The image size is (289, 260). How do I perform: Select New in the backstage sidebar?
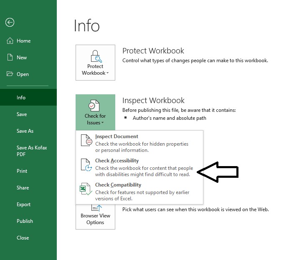click(28, 58)
